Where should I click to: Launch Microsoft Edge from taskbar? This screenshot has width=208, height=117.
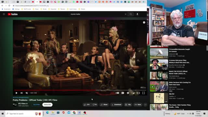coord(47,113)
